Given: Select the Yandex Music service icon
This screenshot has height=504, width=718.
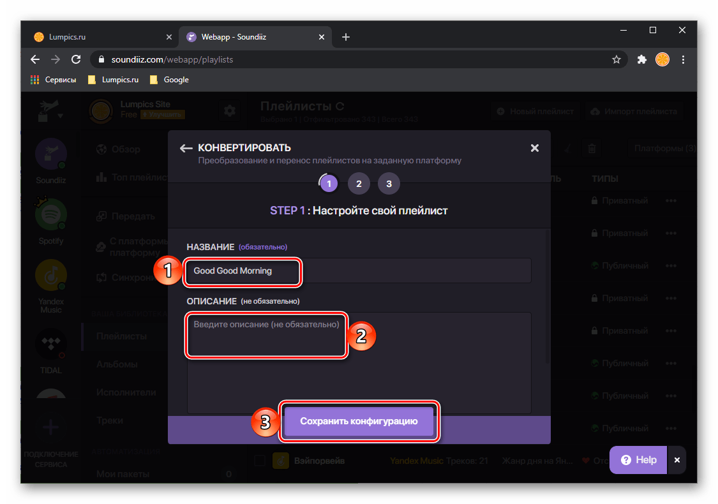Looking at the screenshot, I should 51,276.
